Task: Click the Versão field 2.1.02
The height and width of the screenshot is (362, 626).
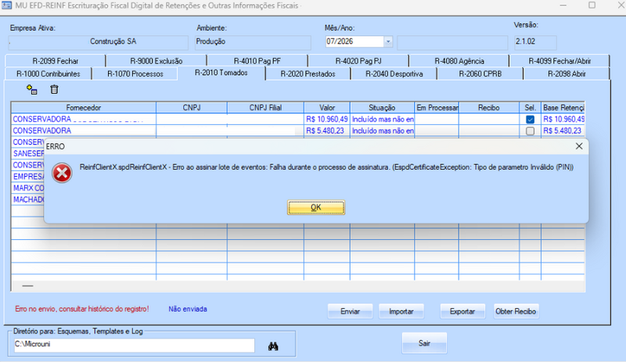Action: click(535, 42)
